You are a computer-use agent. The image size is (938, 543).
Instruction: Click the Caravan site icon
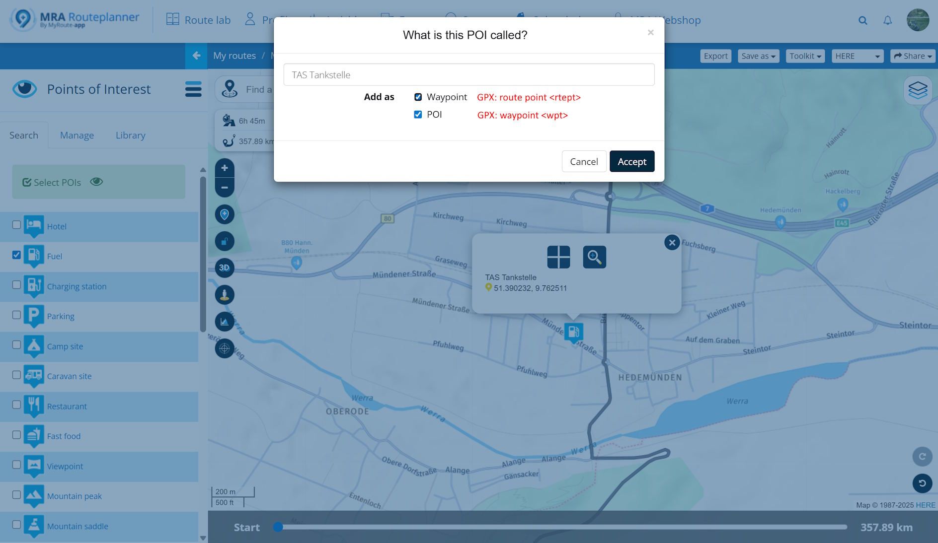34,376
